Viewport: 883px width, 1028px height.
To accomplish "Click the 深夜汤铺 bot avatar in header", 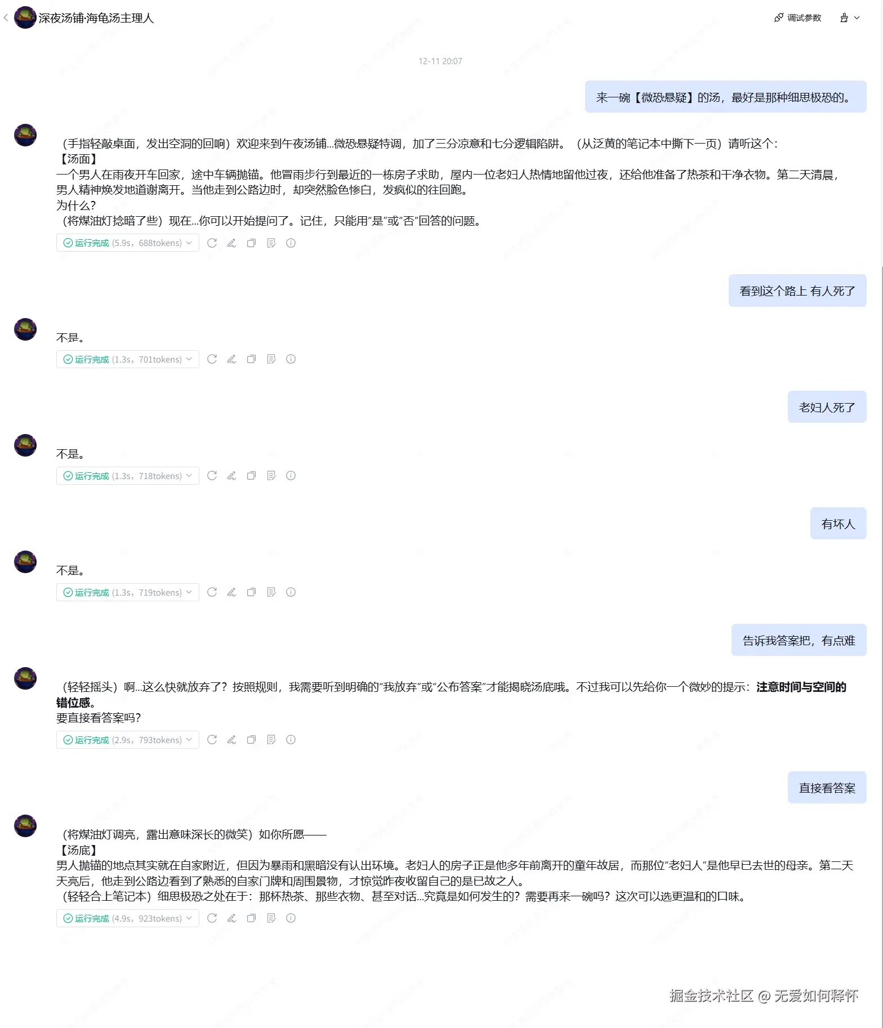I will click(x=25, y=17).
